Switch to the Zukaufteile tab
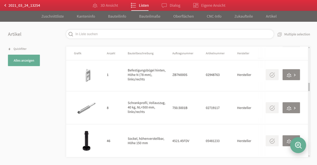The height and width of the screenshot is (165, 317). pyautogui.click(x=244, y=16)
